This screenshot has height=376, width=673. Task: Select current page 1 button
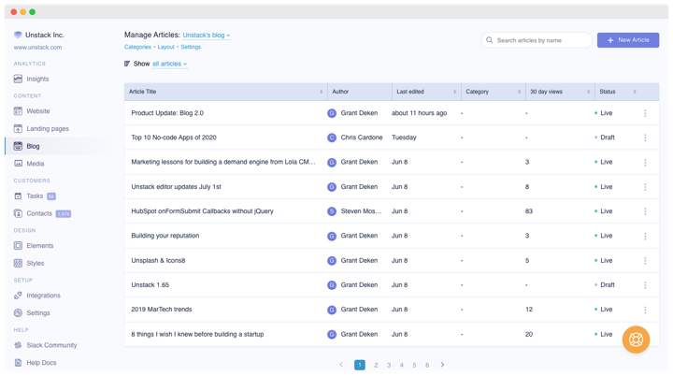(x=360, y=365)
